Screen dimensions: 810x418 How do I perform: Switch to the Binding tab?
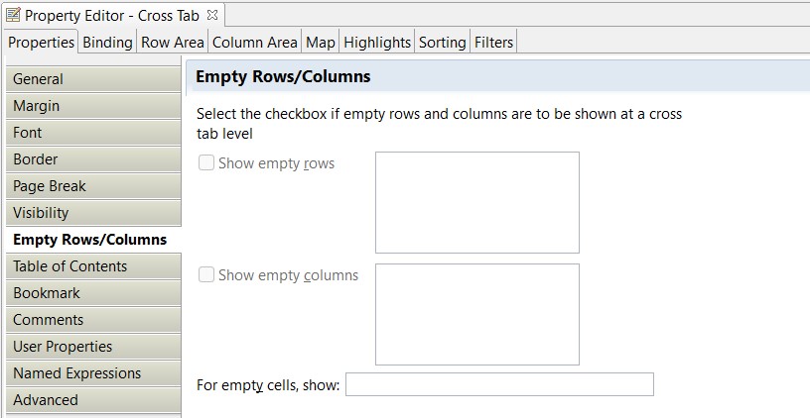pyautogui.click(x=107, y=42)
